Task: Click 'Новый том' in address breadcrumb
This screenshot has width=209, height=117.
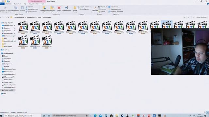Action: (31, 17)
